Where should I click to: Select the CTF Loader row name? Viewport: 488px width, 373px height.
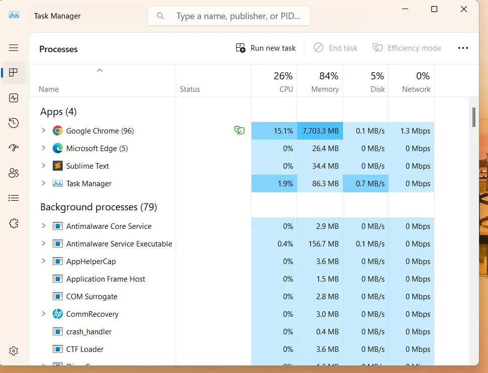point(85,349)
